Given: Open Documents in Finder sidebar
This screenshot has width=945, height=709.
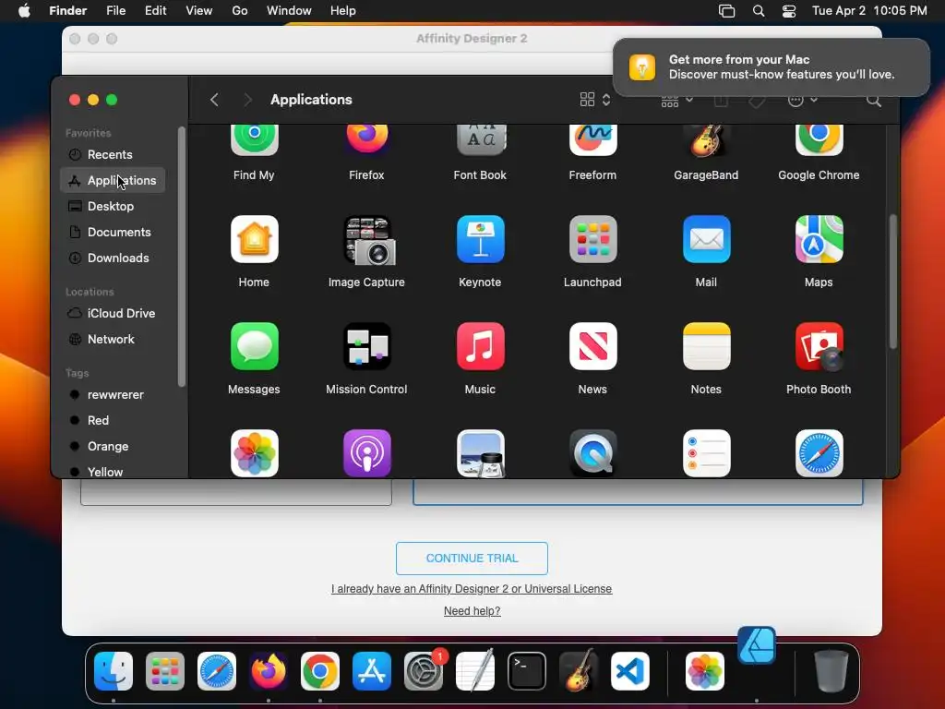Looking at the screenshot, I should coord(112,232).
